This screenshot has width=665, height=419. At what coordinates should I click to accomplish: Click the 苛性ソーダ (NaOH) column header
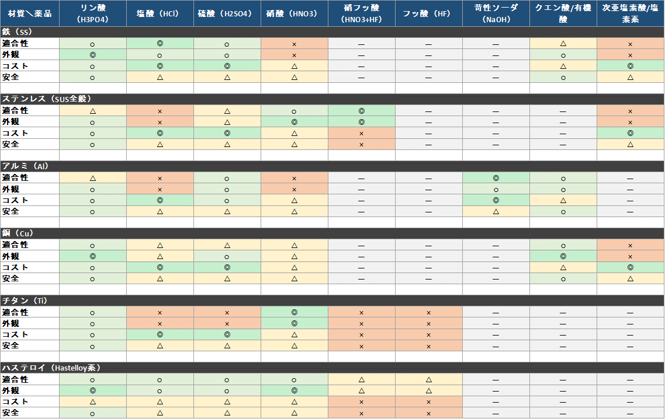click(x=496, y=13)
